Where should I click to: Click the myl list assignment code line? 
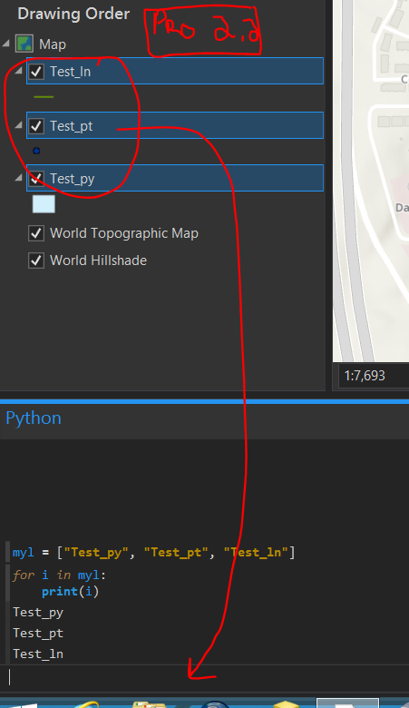click(x=154, y=553)
